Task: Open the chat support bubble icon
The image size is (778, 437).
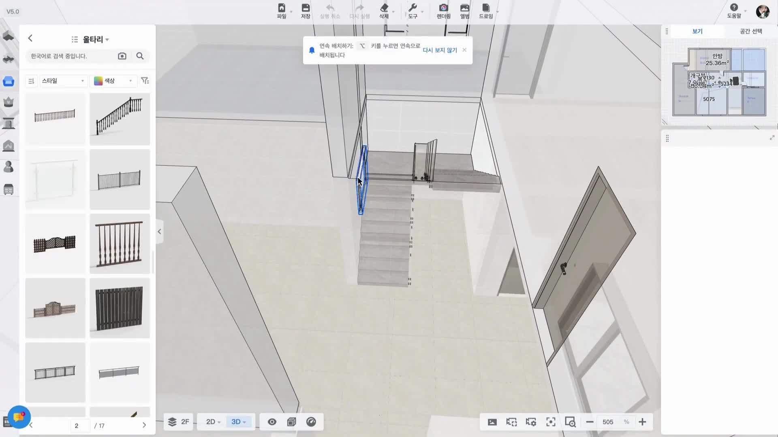Action: (19, 417)
